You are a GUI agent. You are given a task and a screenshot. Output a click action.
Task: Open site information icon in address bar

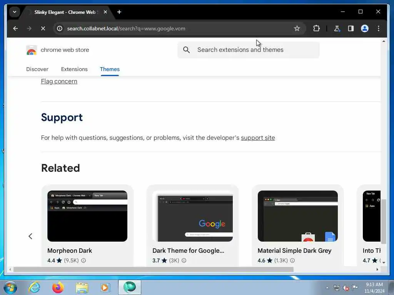pos(60,28)
